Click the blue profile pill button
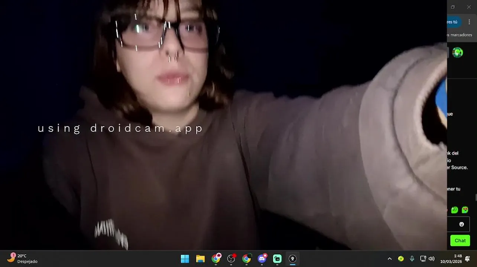This screenshot has height=267, width=477. point(454,22)
